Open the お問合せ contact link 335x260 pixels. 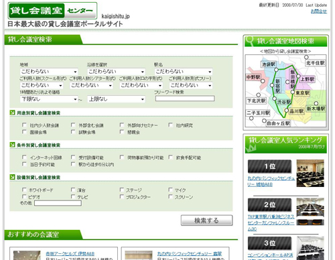(x=319, y=11)
